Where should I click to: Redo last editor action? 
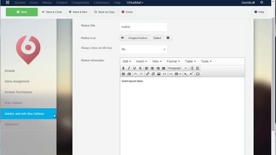coord(141,74)
